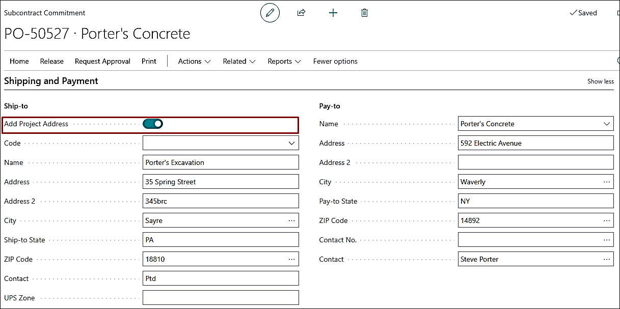The height and width of the screenshot is (309, 620).
Task: Open the Contact No. lookup ellipsis
Action: tap(606, 240)
